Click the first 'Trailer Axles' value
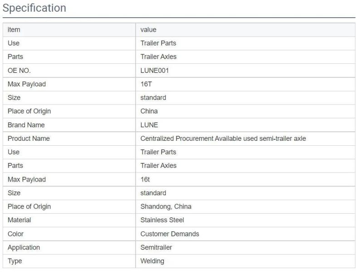This screenshot has width=363, height=273. (x=158, y=57)
